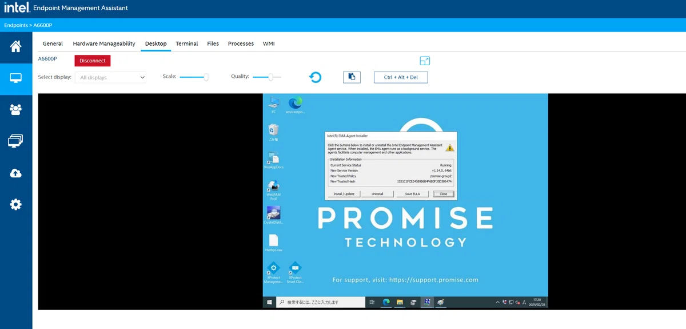Open the Select display dropdown
Image resolution: width=686 pixels, height=329 pixels.
coord(110,77)
